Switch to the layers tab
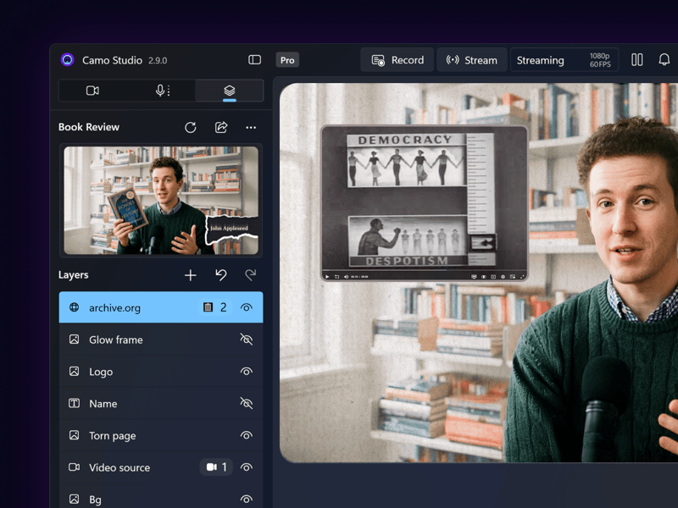 229,91
